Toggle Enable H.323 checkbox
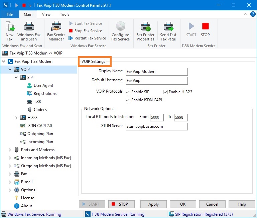Image resolution: width=257 pixels, height=218 pixels. pyautogui.click(x=165, y=92)
